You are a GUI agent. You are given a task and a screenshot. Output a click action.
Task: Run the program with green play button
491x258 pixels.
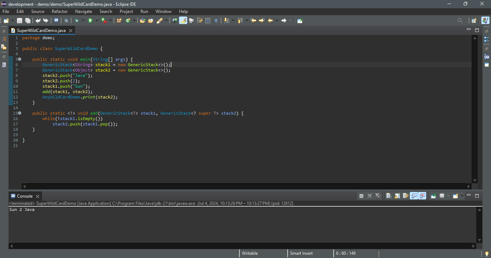point(90,20)
